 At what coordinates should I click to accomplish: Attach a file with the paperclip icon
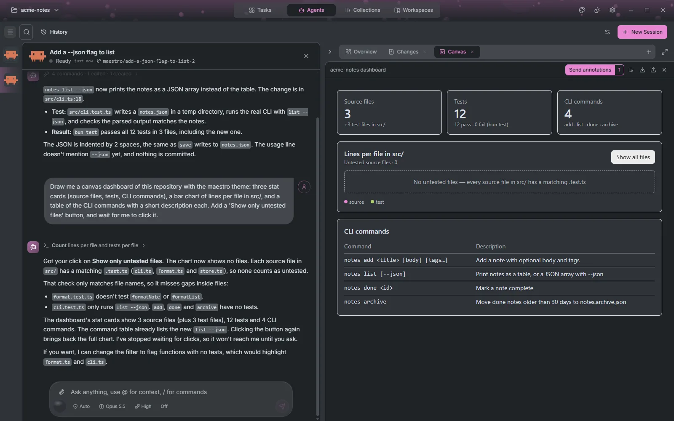point(62,392)
